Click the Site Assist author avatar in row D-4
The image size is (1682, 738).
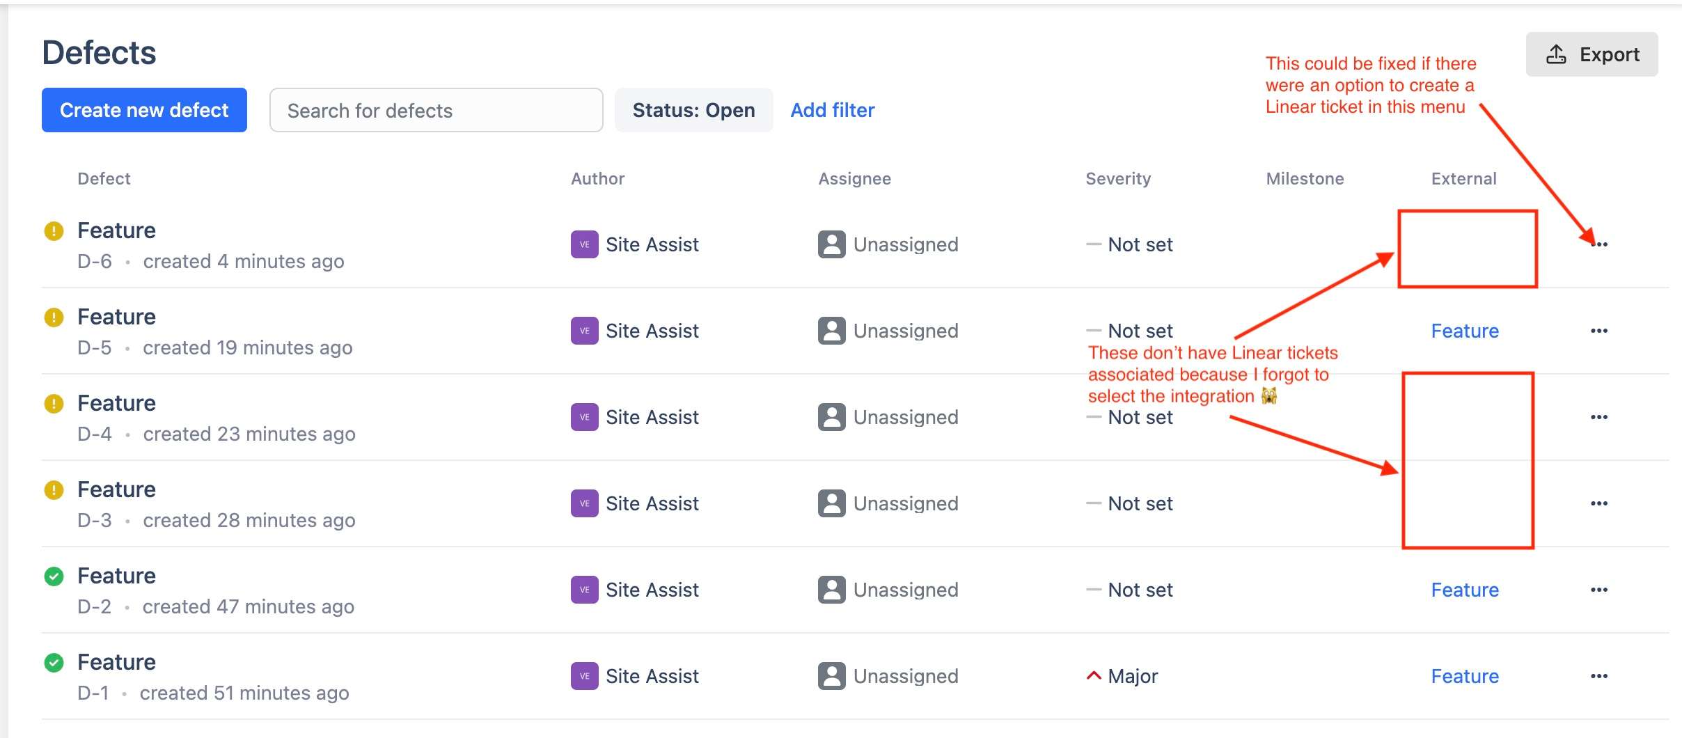(584, 417)
